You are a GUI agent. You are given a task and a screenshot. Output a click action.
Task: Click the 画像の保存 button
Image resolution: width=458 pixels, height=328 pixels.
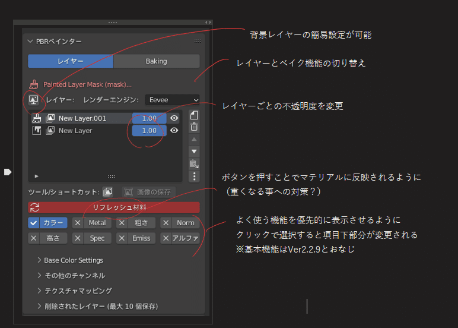pyautogui.click(x=149, y=192)
